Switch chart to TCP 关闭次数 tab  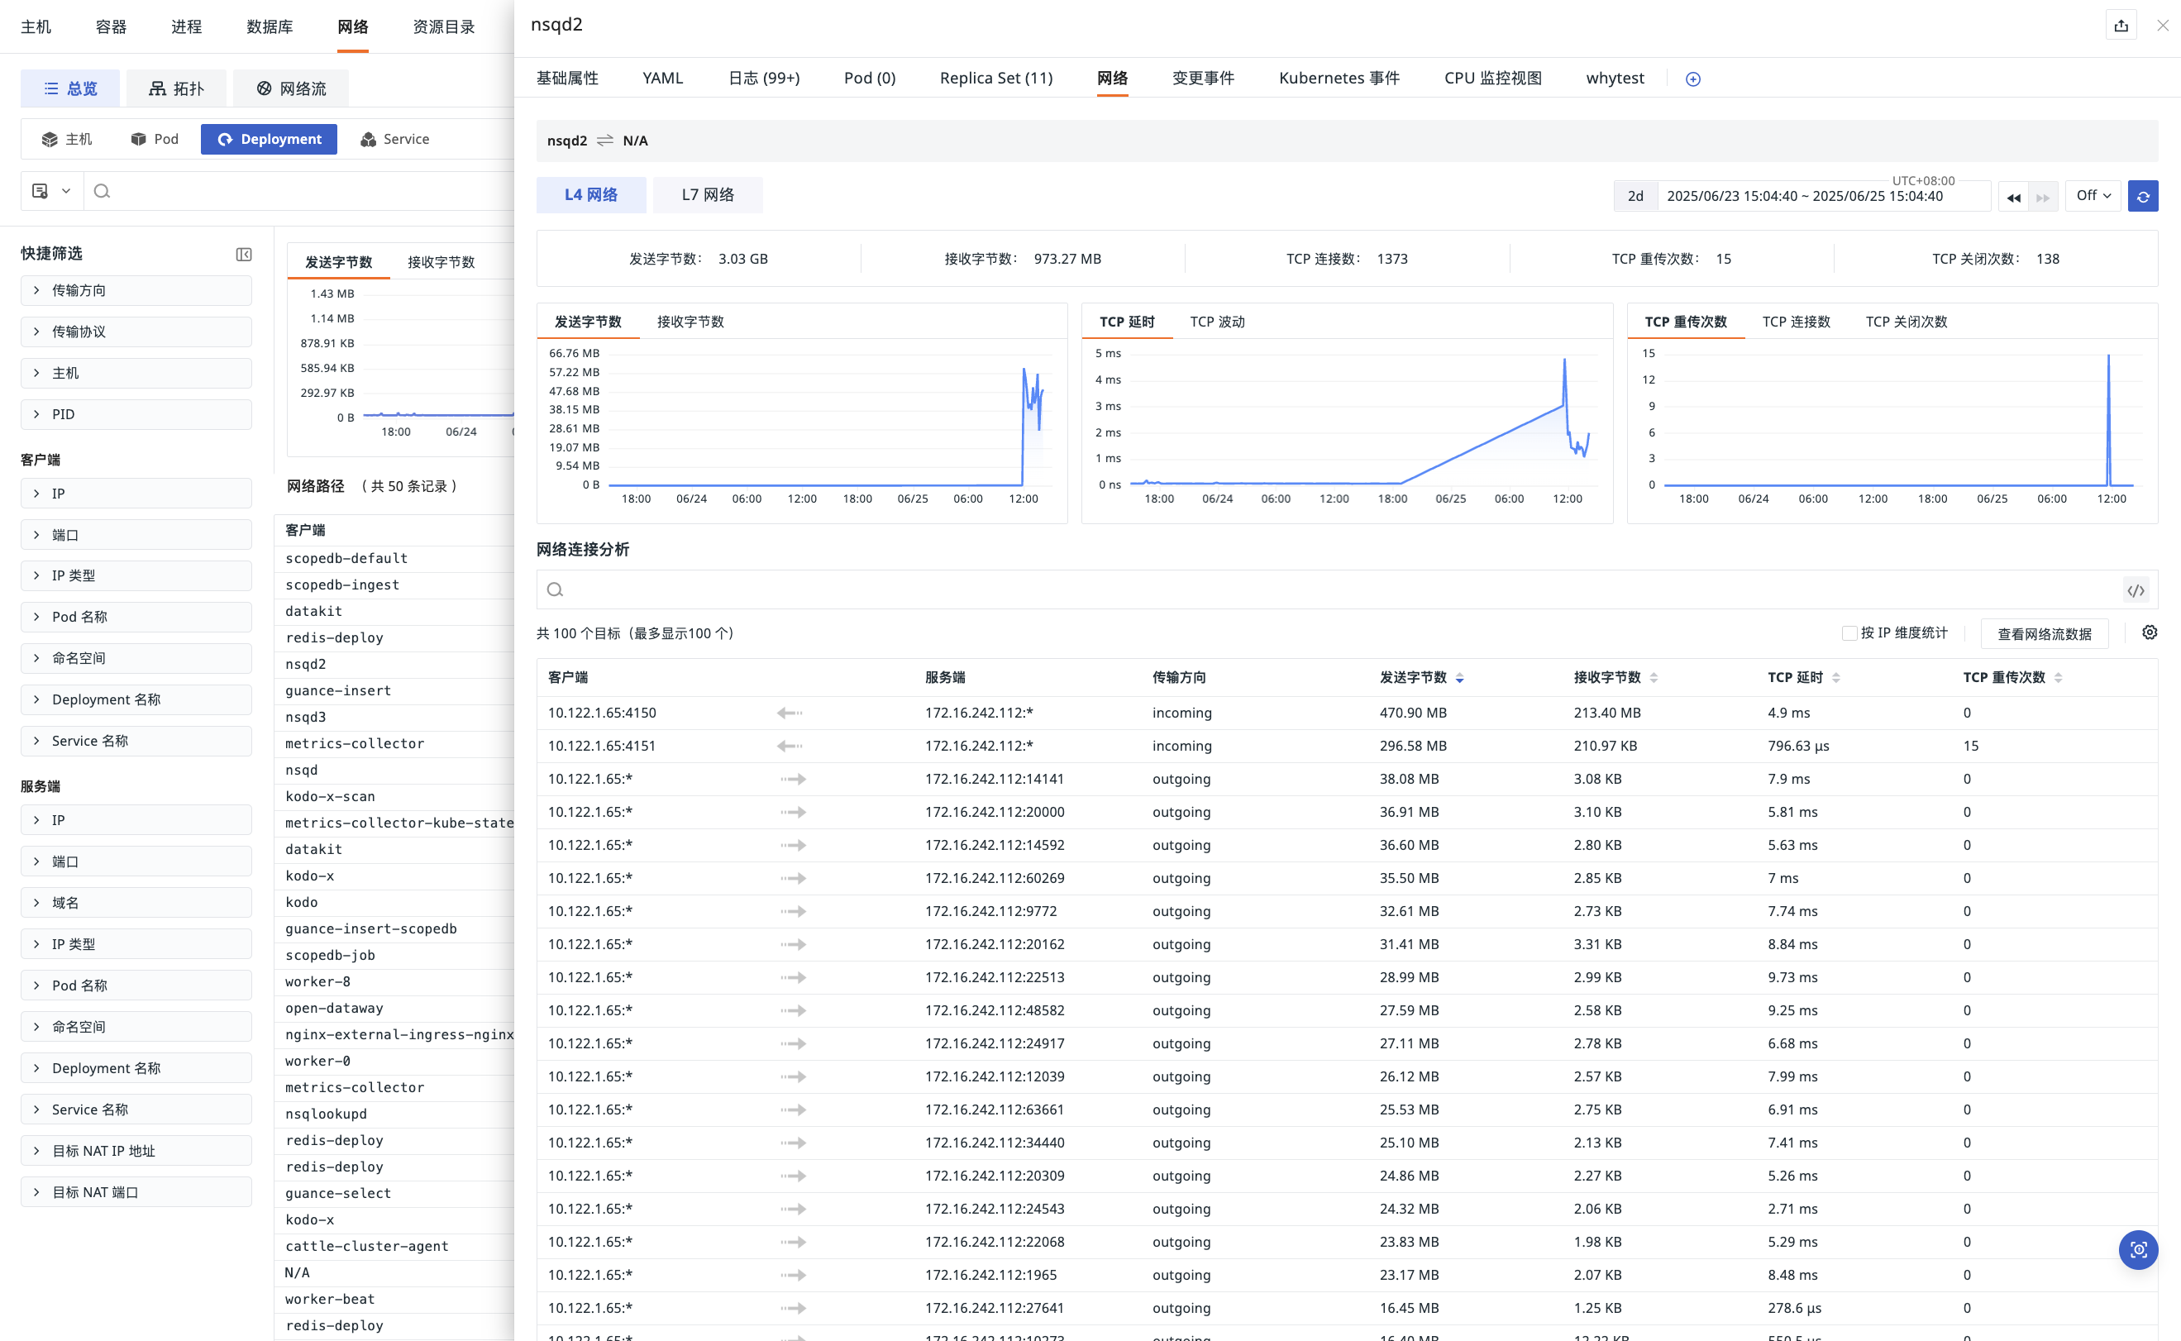1906,322
